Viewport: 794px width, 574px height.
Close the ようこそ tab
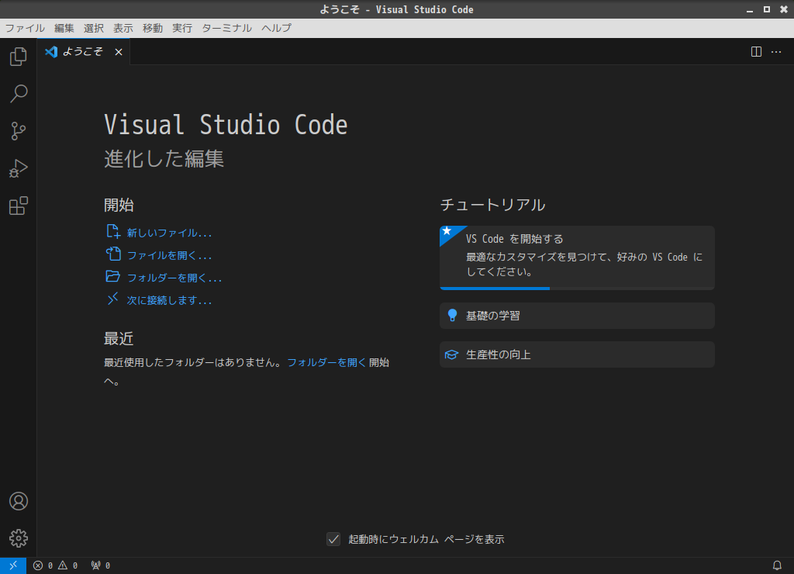coord(119,52)
